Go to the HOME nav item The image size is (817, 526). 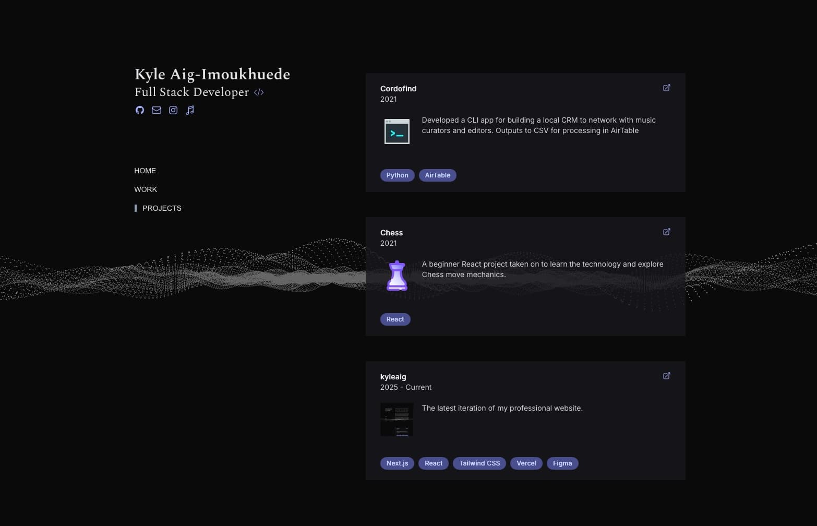tap(145, 171)
